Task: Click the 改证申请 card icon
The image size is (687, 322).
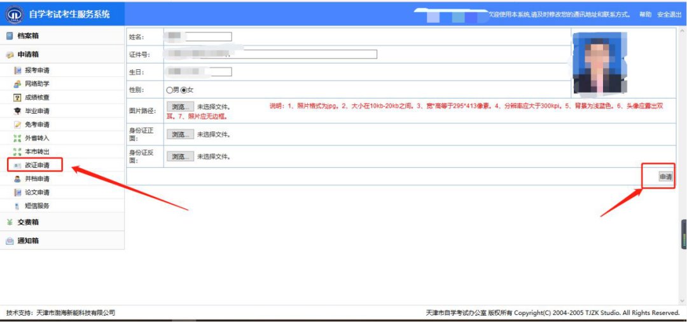Action: pos(18,165)
